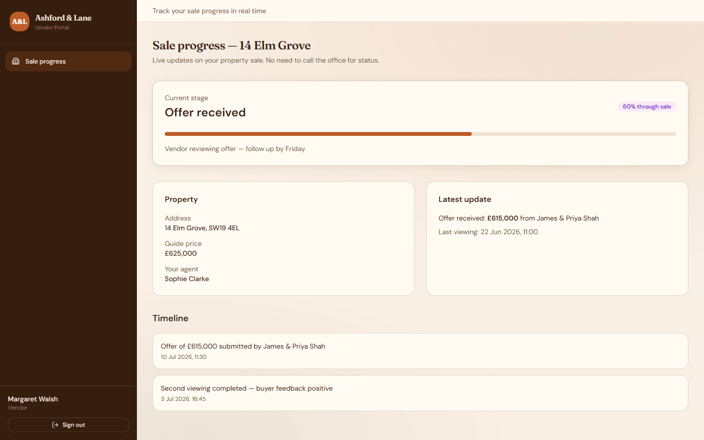Click the Timeline heading

tap(171, 318)
